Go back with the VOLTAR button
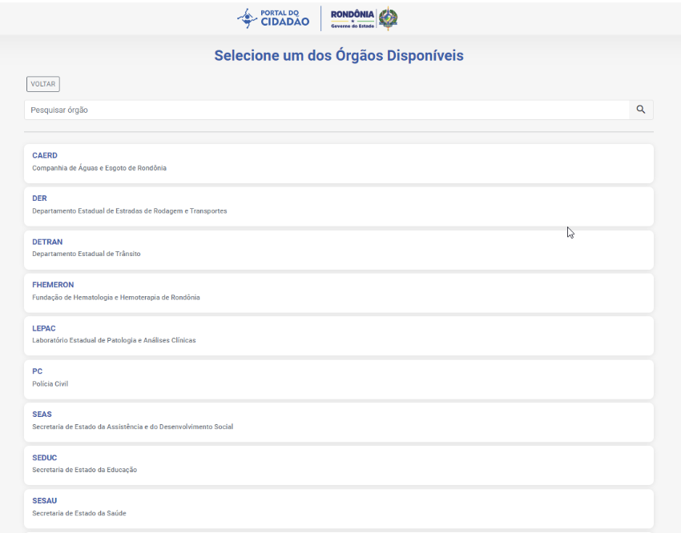Viewport: 681px width, 533px height. (x=43, y=84)
